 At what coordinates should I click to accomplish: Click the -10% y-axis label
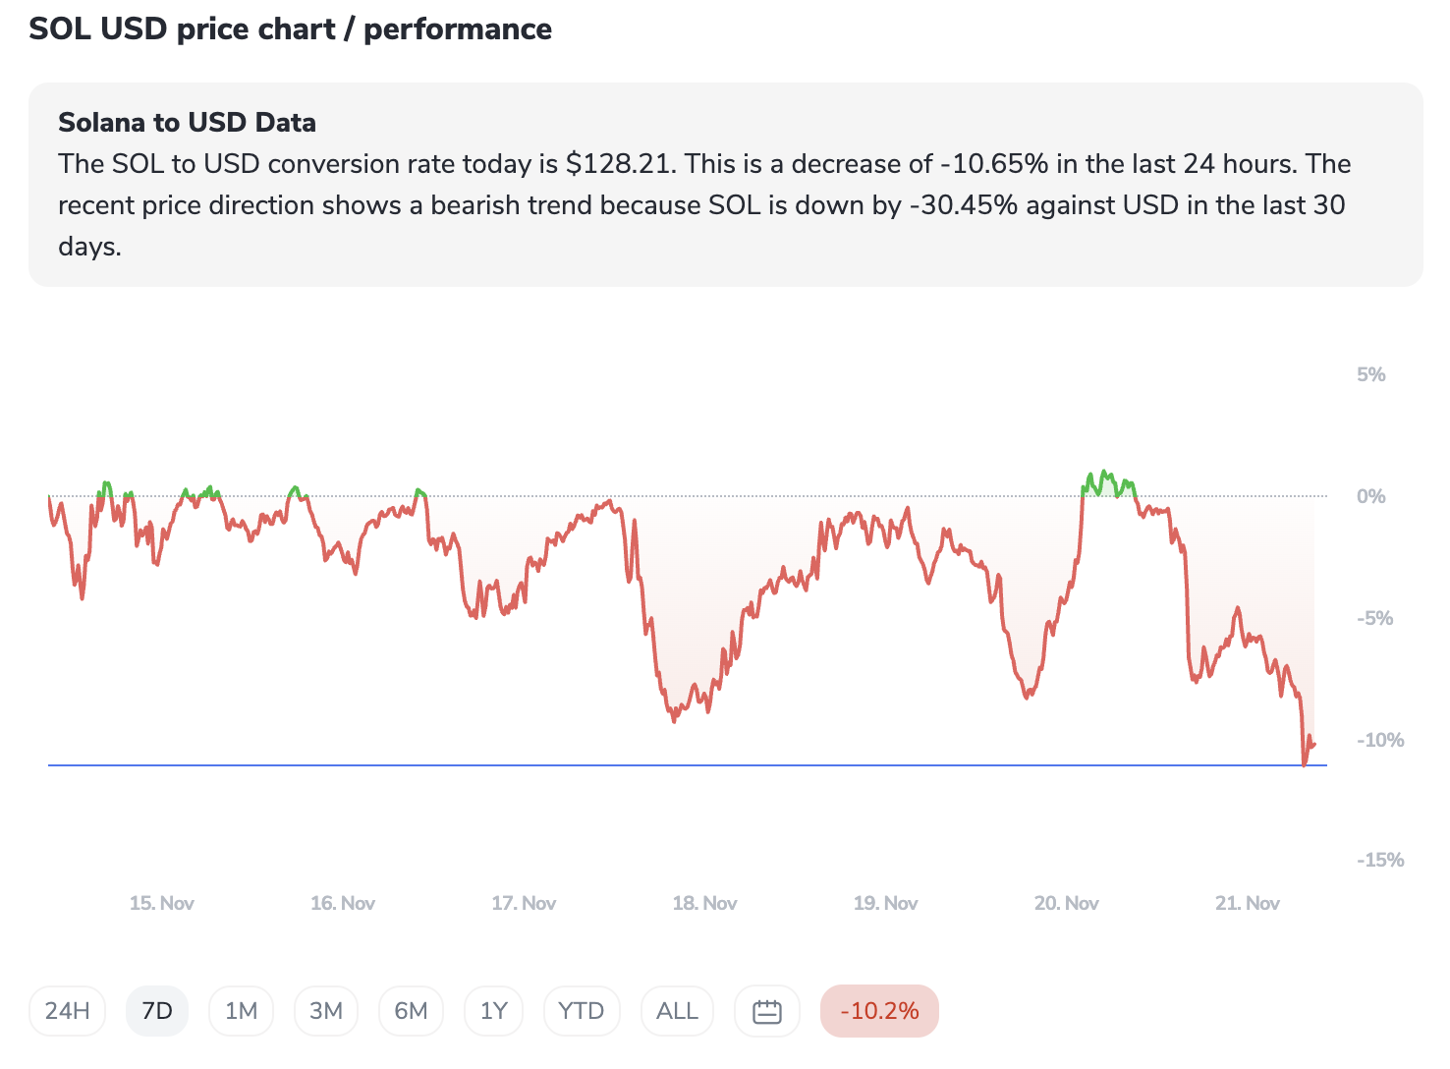click(1379, 740)
